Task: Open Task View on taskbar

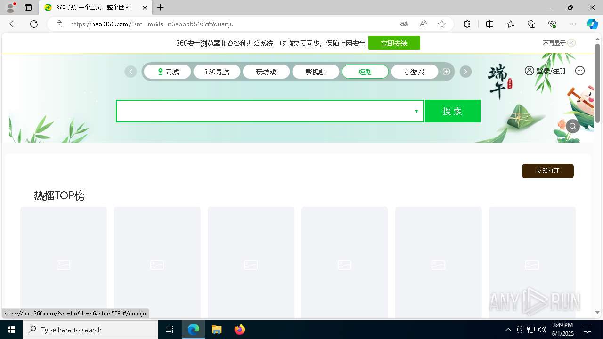Action: click(170, 330)
